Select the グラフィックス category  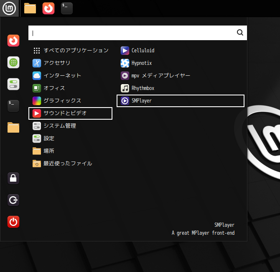[70, 101]
